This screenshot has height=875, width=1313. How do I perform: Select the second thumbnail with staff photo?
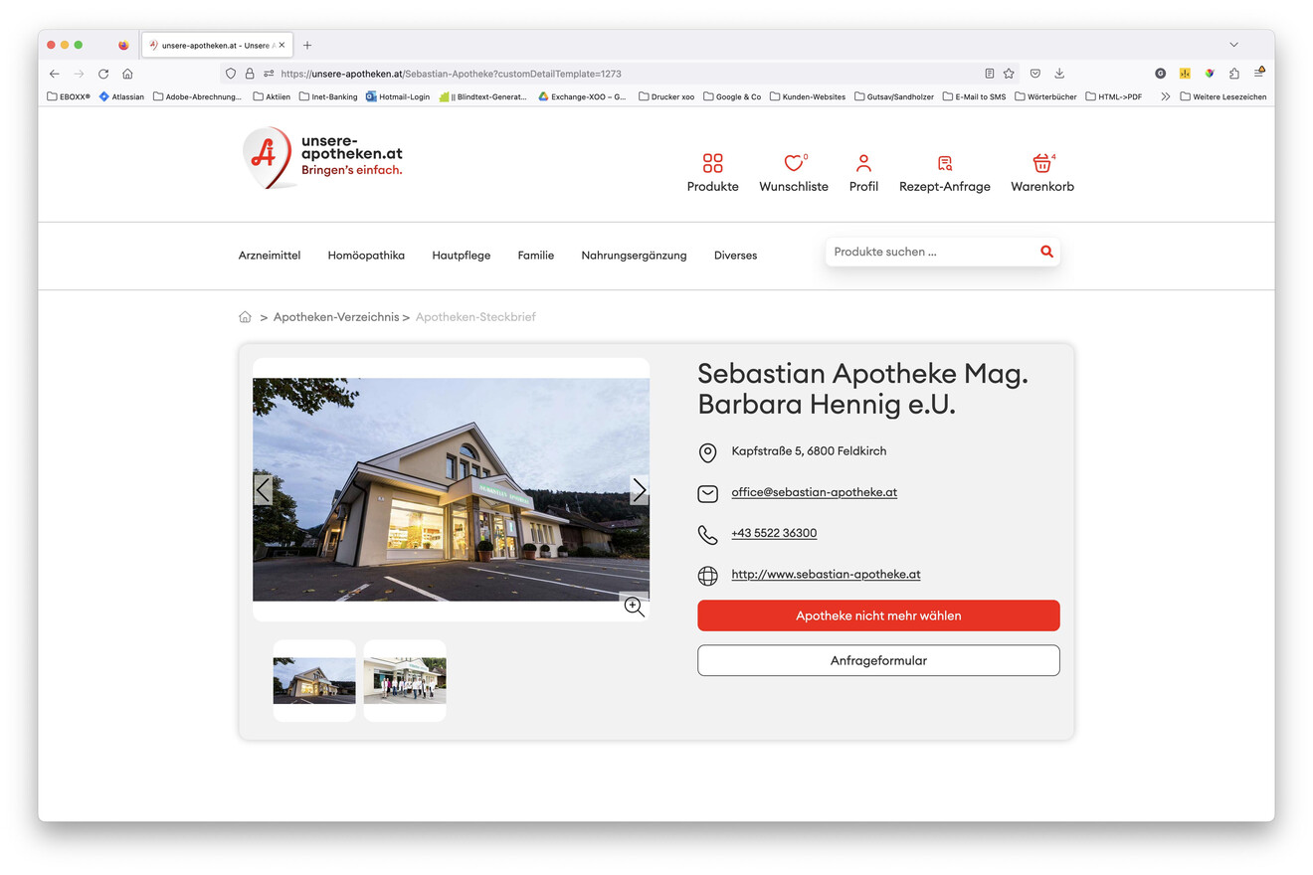[x=405, y=681]
